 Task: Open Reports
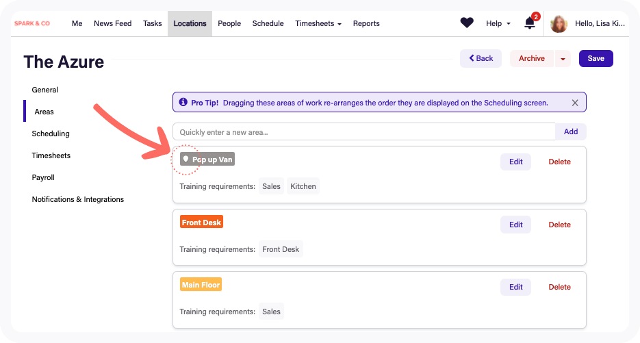click(366, 24)
